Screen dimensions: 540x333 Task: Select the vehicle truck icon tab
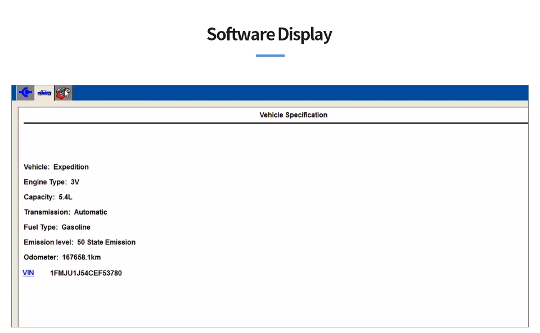coord(44,93)
